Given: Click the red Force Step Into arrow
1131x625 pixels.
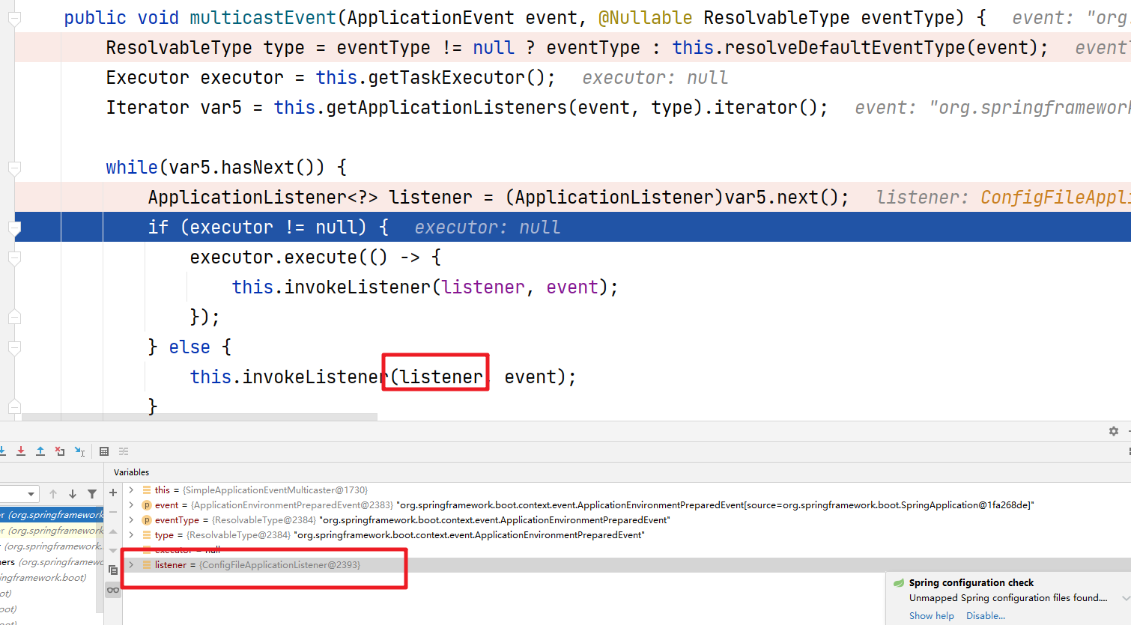Looking at the screenshot, I should (21, 451).
